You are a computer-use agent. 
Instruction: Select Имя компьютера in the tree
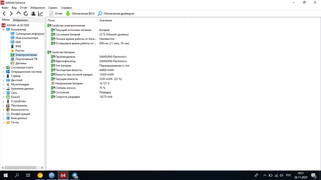(24, 38)
